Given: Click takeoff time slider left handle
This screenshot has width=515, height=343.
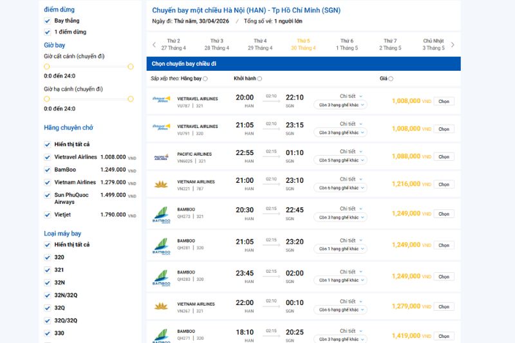Looking at the screenshot, I should click(46, 67).
